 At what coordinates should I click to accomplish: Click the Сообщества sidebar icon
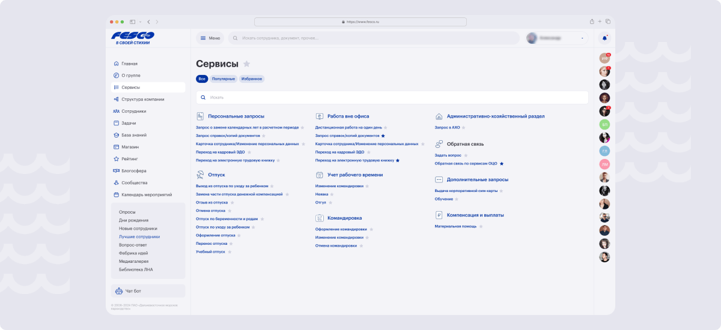pos(116,182)
